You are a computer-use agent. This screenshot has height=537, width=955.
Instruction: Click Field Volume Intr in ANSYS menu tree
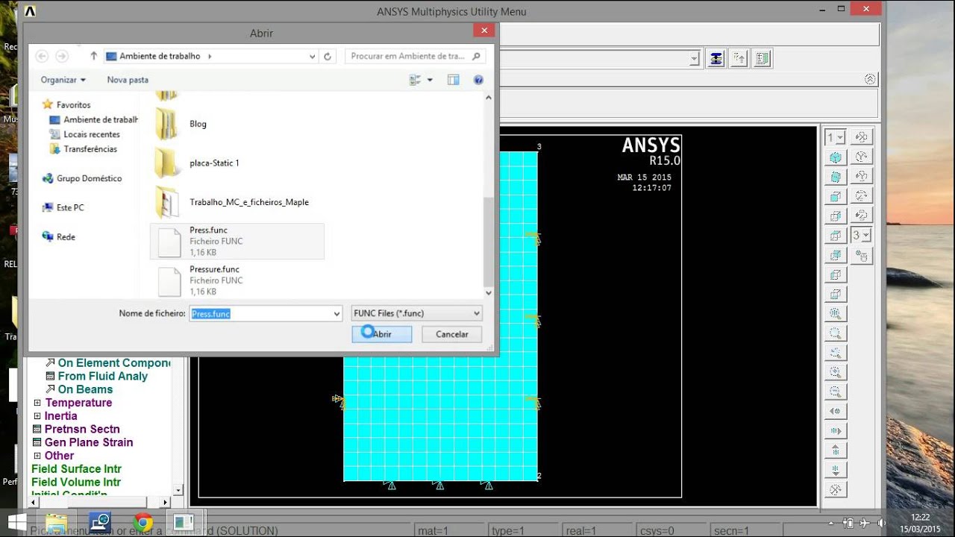click(76, 483)
